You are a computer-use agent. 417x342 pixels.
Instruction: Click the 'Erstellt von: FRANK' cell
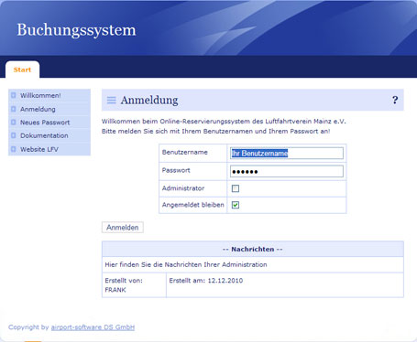point(134,285)
